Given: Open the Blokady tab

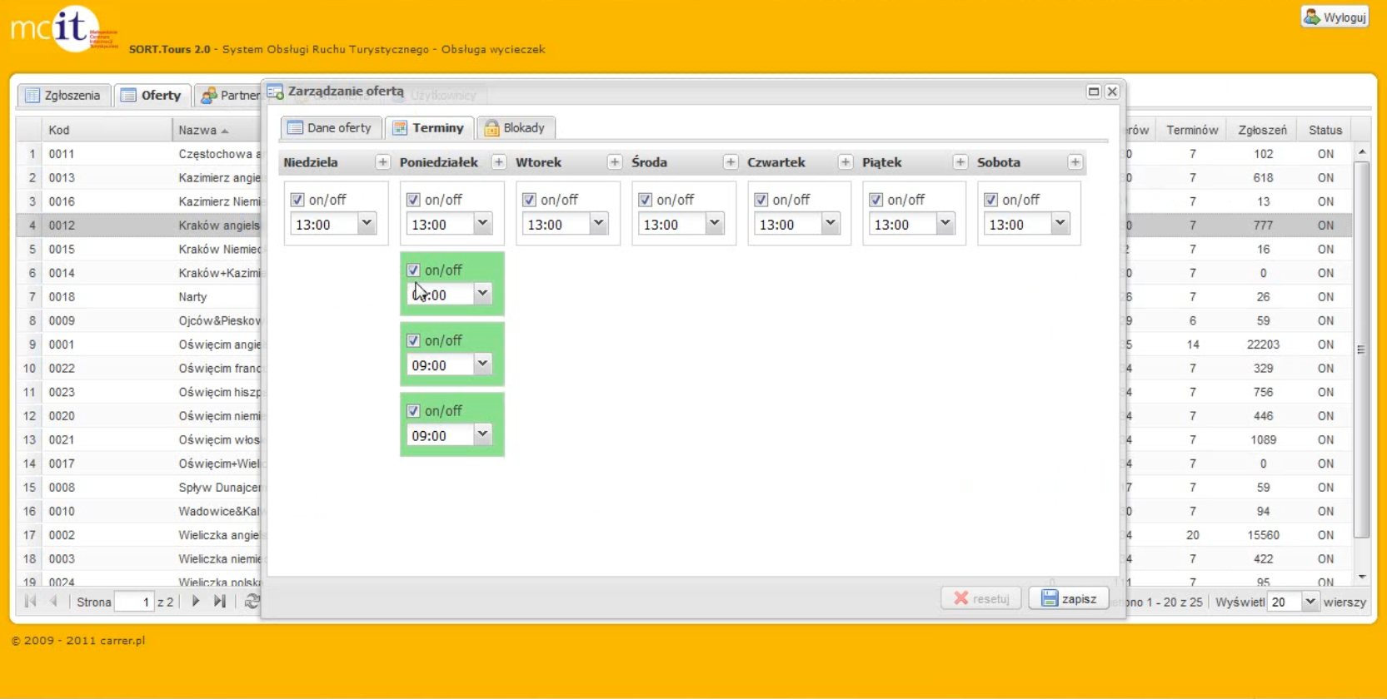Looking at the screenshot, I should click(x=516, y=128).
